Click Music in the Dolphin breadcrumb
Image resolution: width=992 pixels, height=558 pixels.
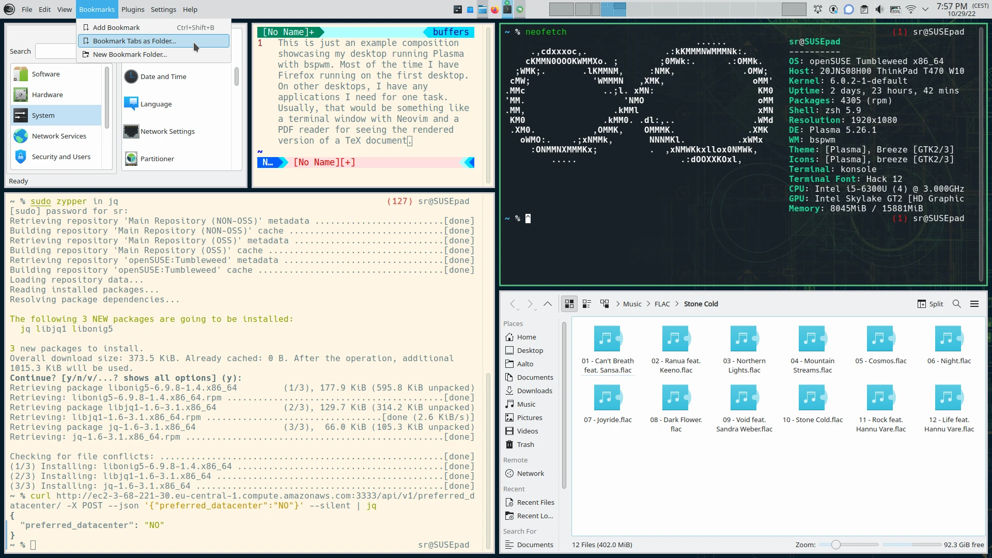tap(632, 304)
